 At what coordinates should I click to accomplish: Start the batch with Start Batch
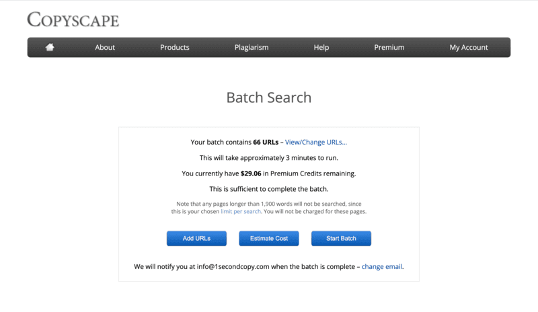(341, 238)
